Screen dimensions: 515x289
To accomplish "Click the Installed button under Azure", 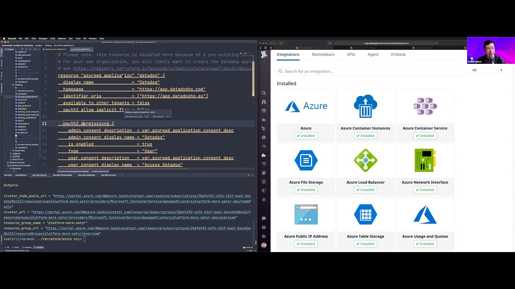I will (x=306, y=136).
